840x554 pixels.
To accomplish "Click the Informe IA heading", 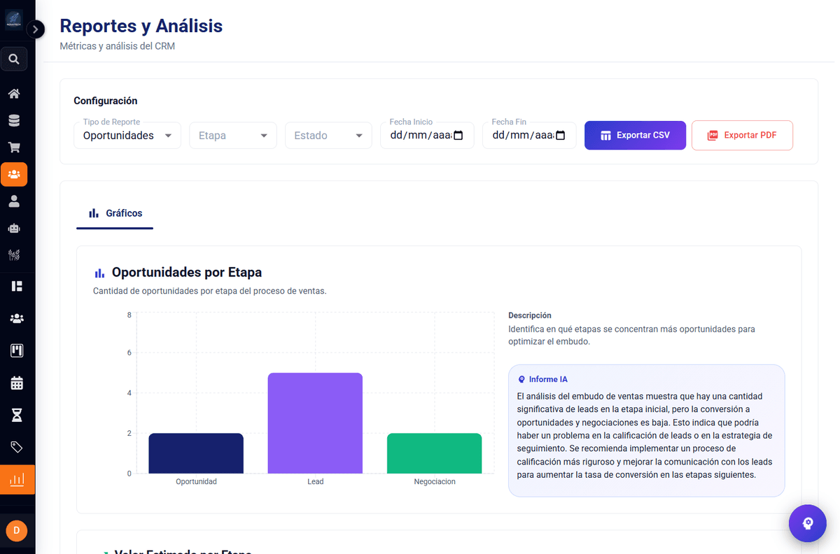I will click(548, 379).
